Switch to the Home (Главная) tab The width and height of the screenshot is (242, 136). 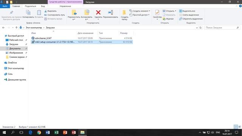click(x=16, y=6)
